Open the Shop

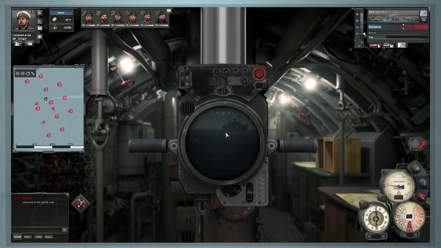pos(61,13)
